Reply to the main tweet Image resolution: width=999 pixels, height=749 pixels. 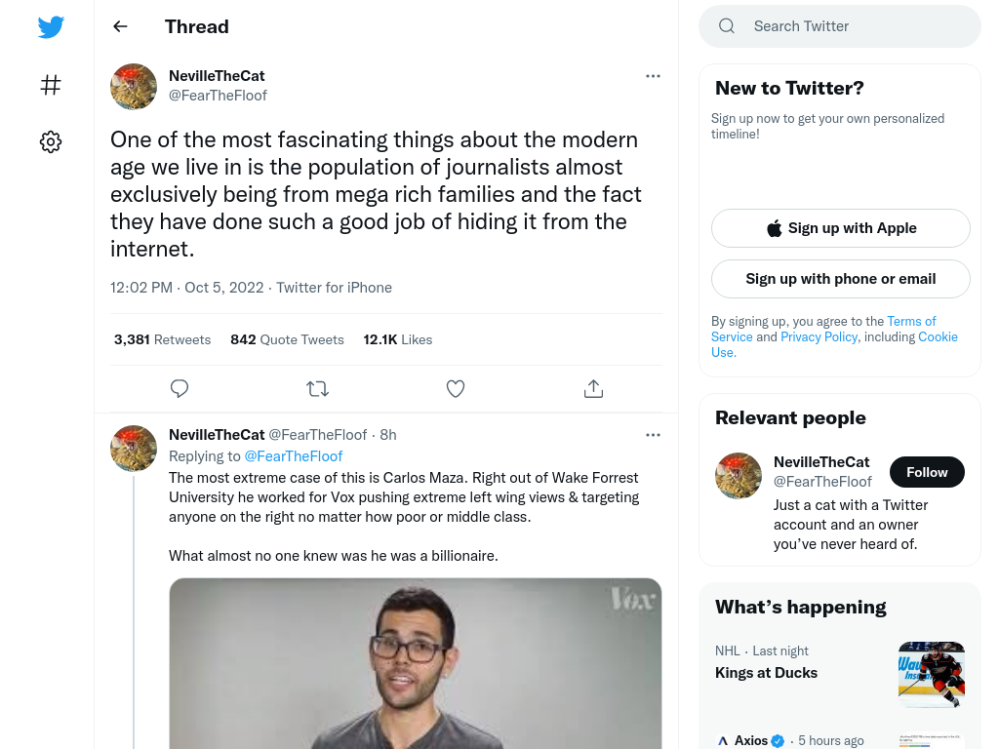(x=180, y=388)
